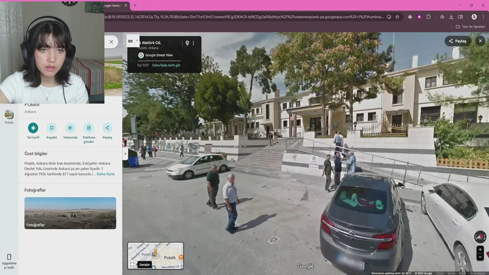Screen dimensions: 489x275
Task: Click the Şartlar terms link in footer
Action: pos(452,273)
